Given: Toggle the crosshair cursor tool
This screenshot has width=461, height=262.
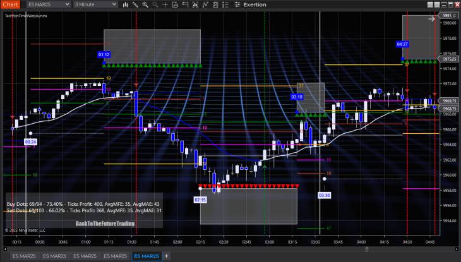Looking at the screenshot, I should click(165, 4).
